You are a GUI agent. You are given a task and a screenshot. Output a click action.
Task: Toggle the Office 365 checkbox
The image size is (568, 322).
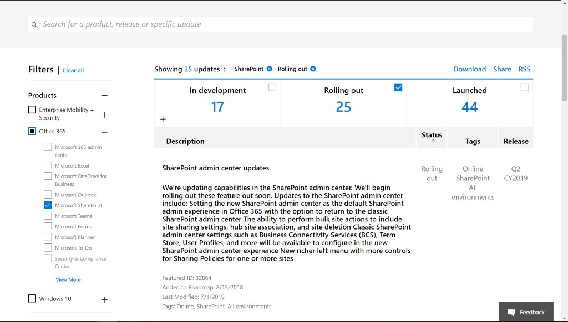(32, 131)
